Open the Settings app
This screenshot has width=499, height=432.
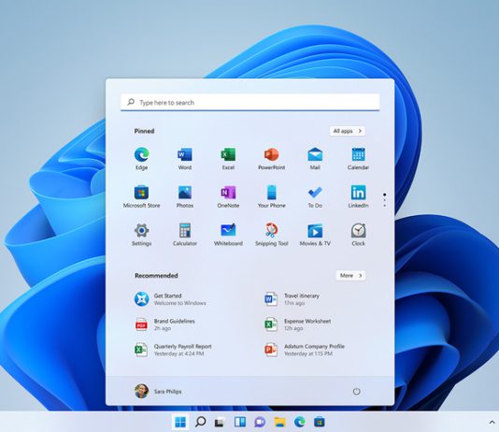pyautogui.click(x=142, y=235)
